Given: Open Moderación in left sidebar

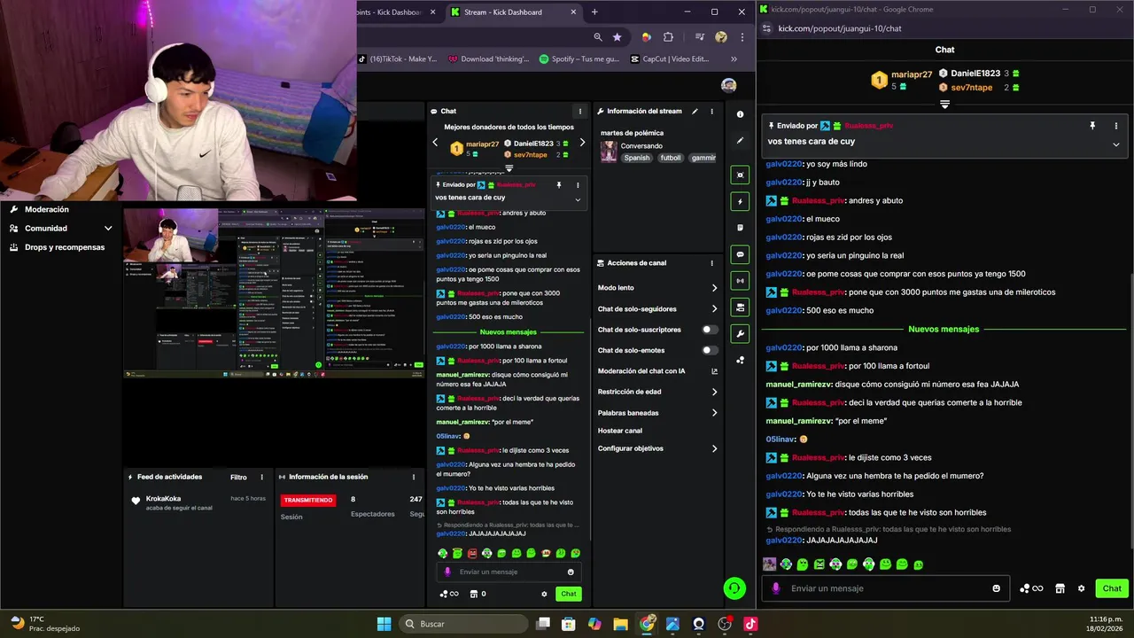Looking at the screenshot, I should coord(47,210).
